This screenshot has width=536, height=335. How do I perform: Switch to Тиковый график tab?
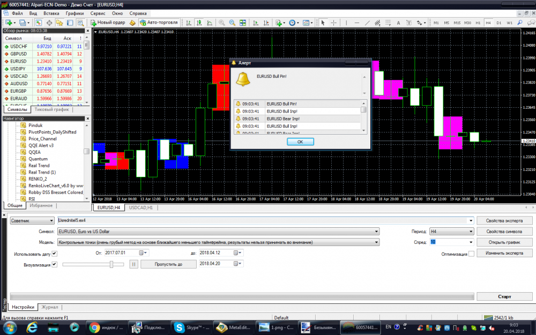pyautogui.click(x=51, y=109)
